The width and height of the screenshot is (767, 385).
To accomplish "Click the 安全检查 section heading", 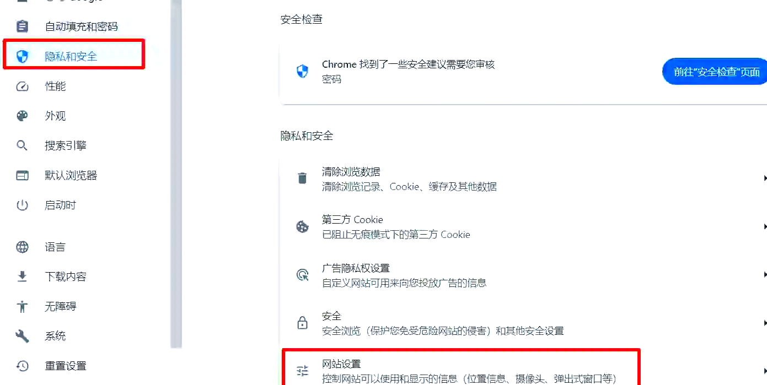I will 302,19.
